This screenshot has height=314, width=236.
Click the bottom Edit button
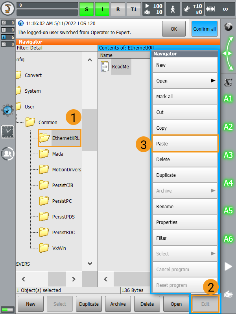point(205,304)
